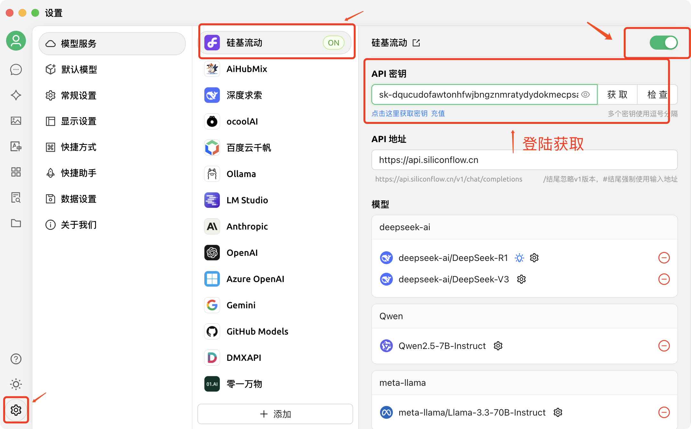The image size is (691, 429).
Task: Click the theme sun icon in sidebar
Action: [16, 384]
